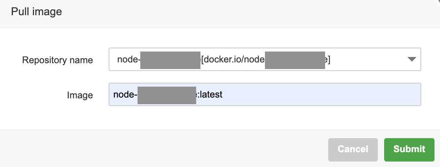Open the Repository name dropdown arrow

click(x=411, y=59)
